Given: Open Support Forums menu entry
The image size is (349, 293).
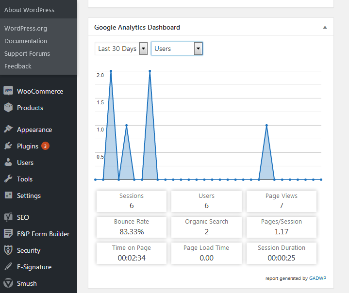Looking at the screenshot, I should (27, 54).
